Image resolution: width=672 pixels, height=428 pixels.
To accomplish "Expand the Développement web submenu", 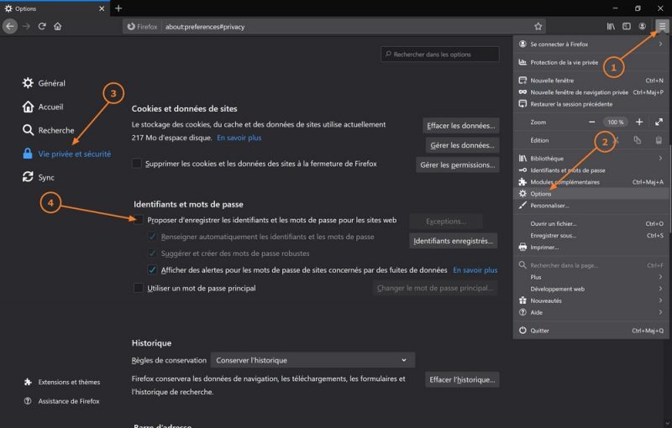I will (591, 289).
